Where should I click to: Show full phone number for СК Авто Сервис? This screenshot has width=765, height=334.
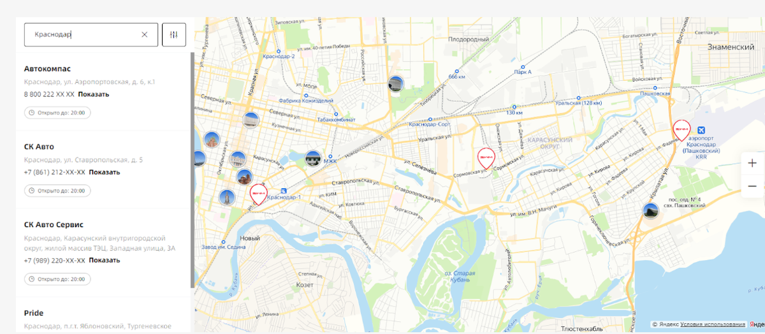coord(105,260)
